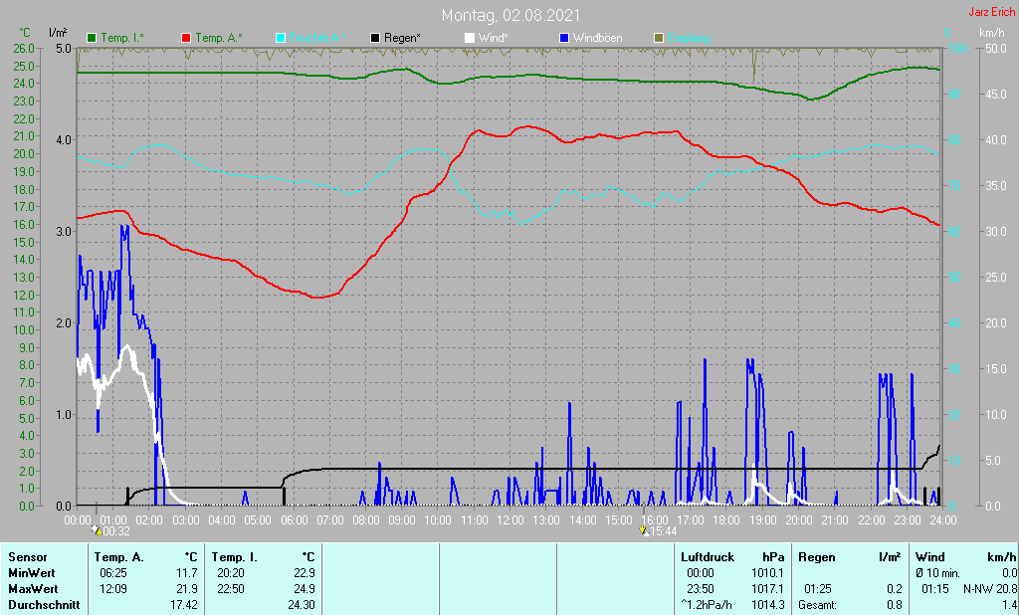The height and width of the screenshot is (615, 1019).
Task: Click the 'MaxWert' row label
Action: [33, 589]
